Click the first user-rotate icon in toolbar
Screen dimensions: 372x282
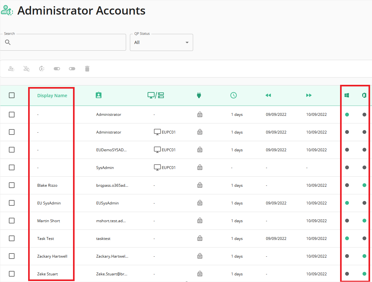(x=11, y=69)
